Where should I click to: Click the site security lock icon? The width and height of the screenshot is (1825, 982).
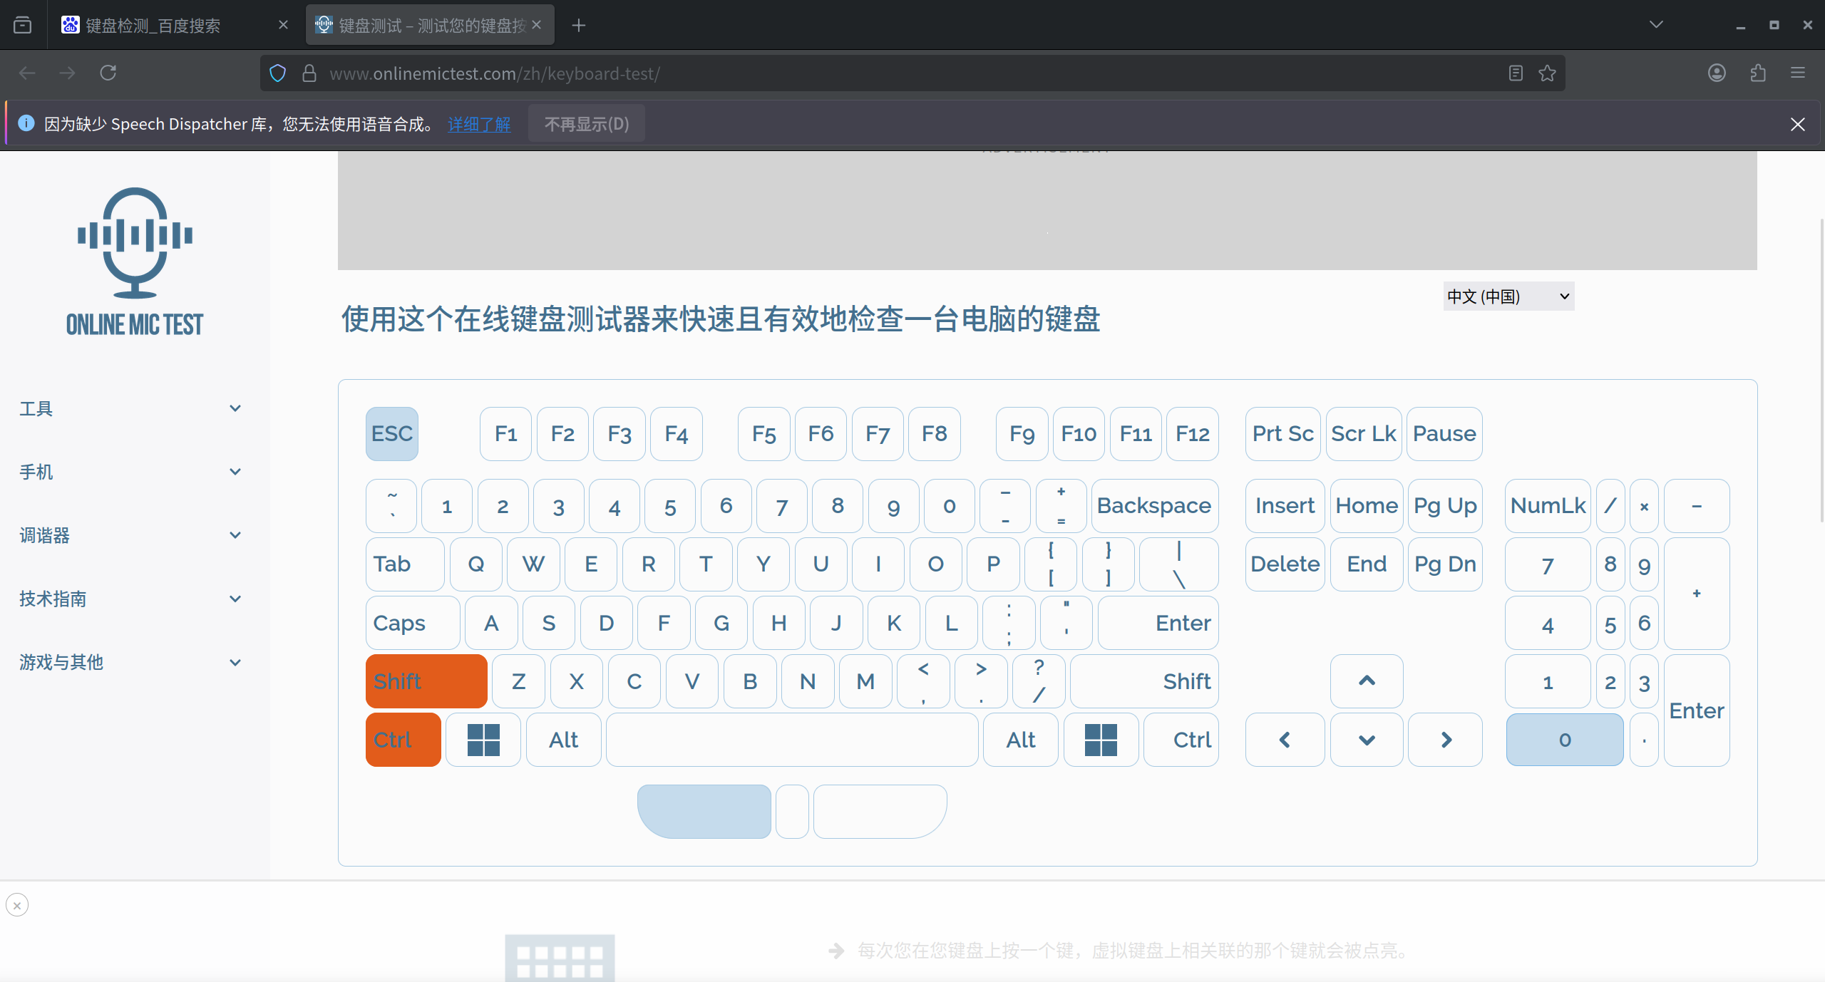309,73
